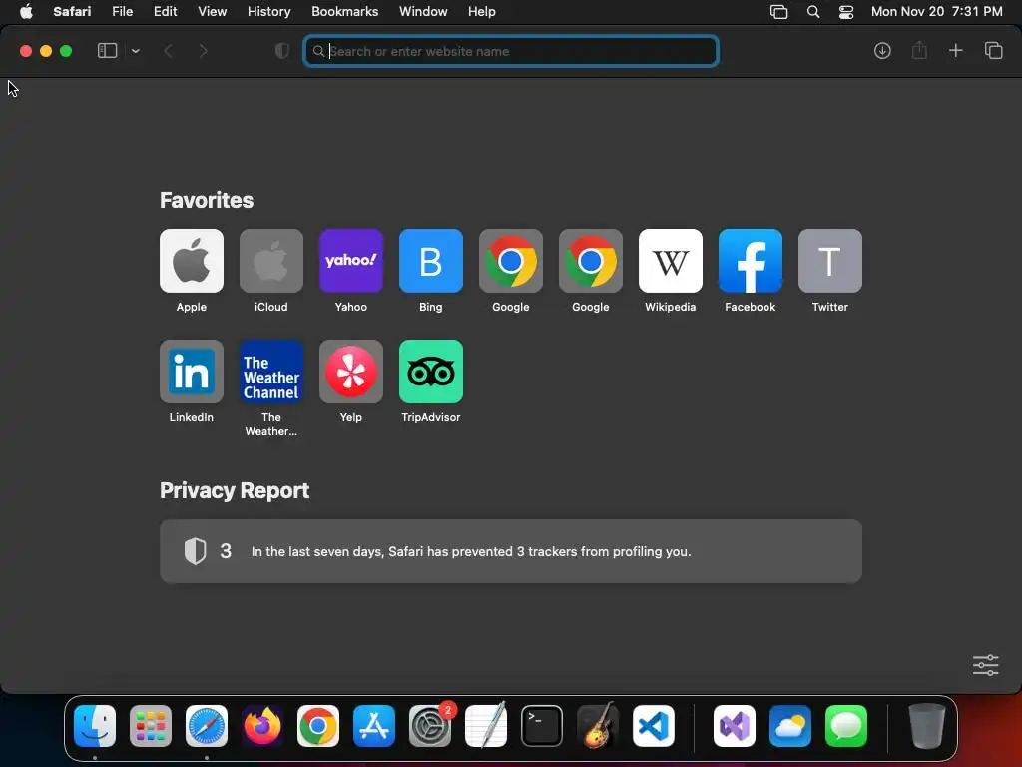This screenshot has height=767, width=1022.
Task: Launch GarageBand from the Dock
Action: click(x=598, y=725)
